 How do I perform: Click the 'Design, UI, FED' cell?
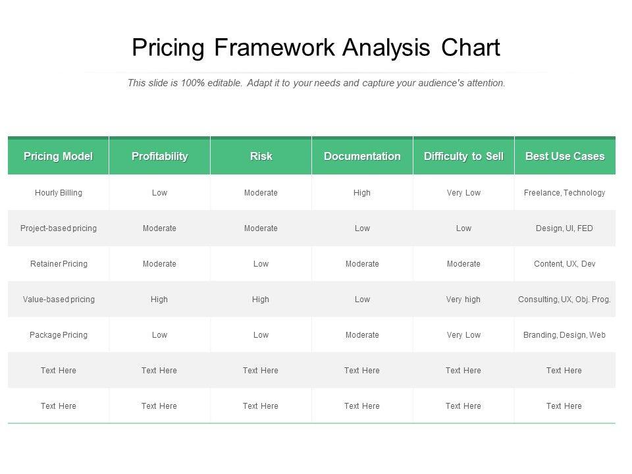pos(565,228)
